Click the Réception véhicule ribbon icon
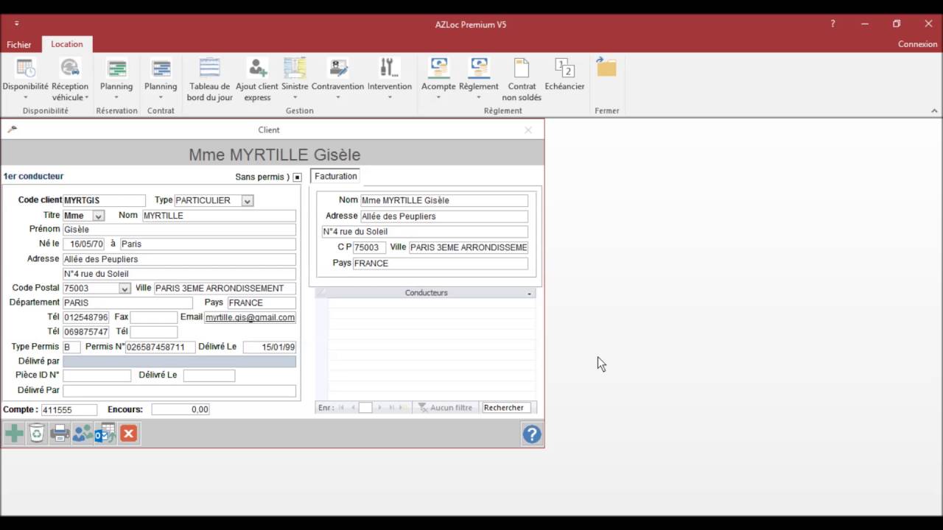 (70, 79)
